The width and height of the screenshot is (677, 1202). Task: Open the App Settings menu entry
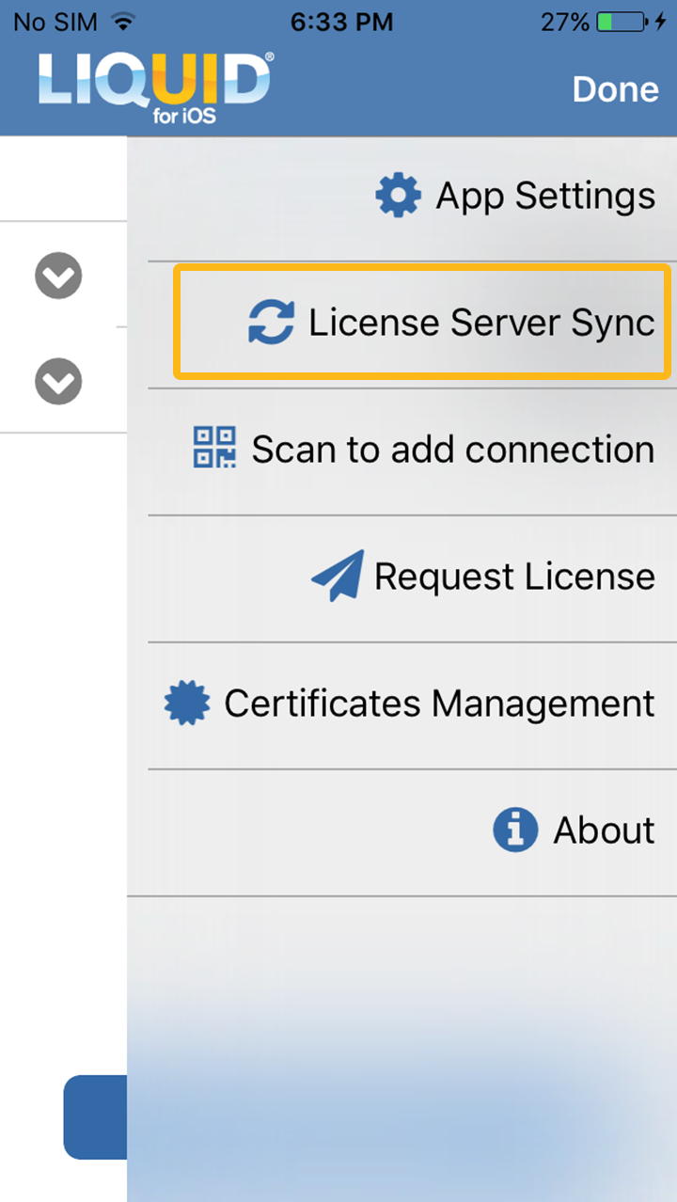545,196
